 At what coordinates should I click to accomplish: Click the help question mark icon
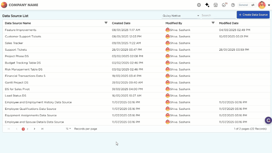[x=233, y=5]
